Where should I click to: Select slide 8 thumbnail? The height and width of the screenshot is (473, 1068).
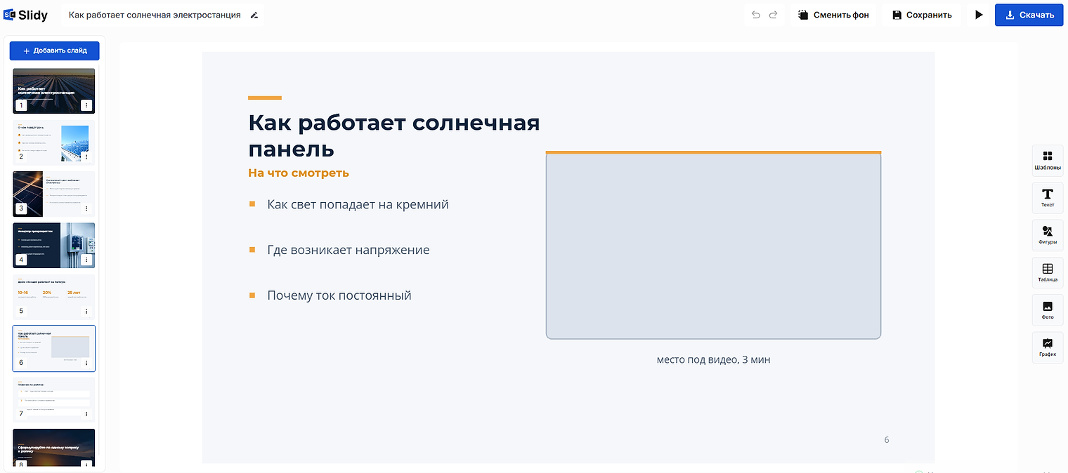[54, 449]
